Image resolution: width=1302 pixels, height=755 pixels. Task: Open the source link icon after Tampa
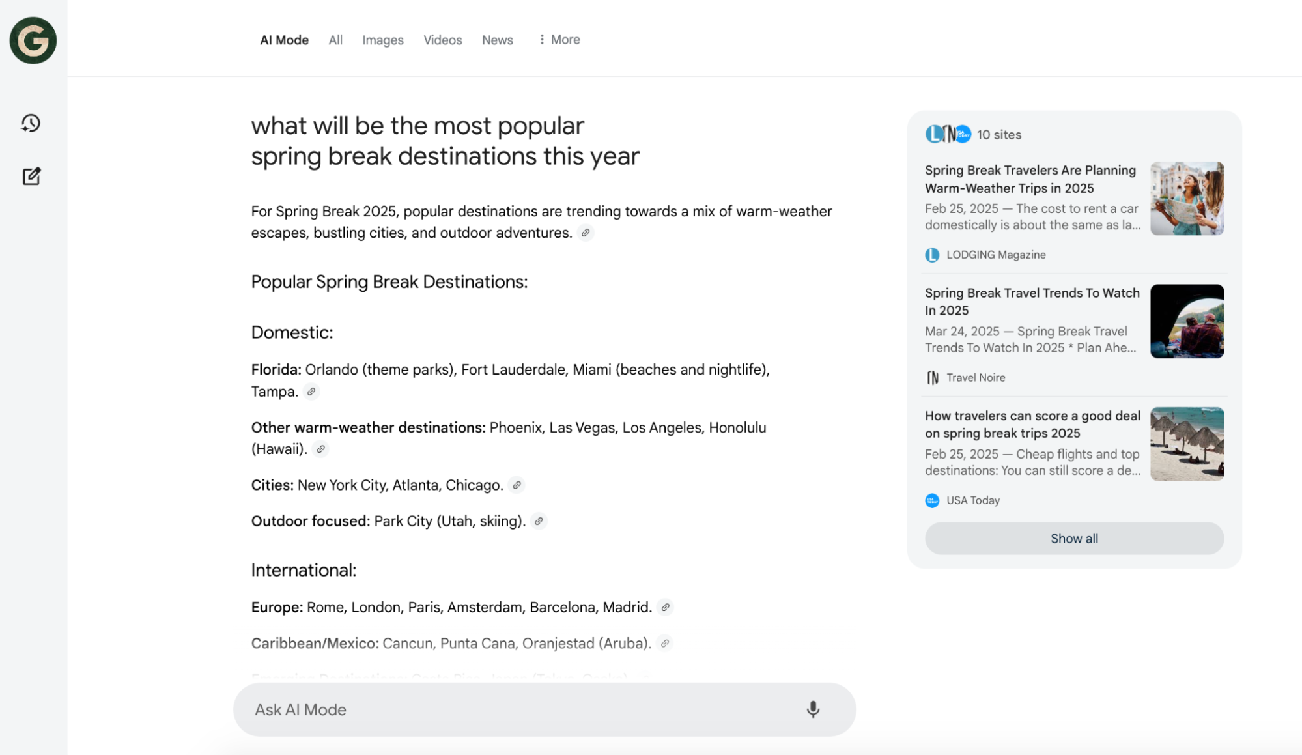(x=311, y=392)
